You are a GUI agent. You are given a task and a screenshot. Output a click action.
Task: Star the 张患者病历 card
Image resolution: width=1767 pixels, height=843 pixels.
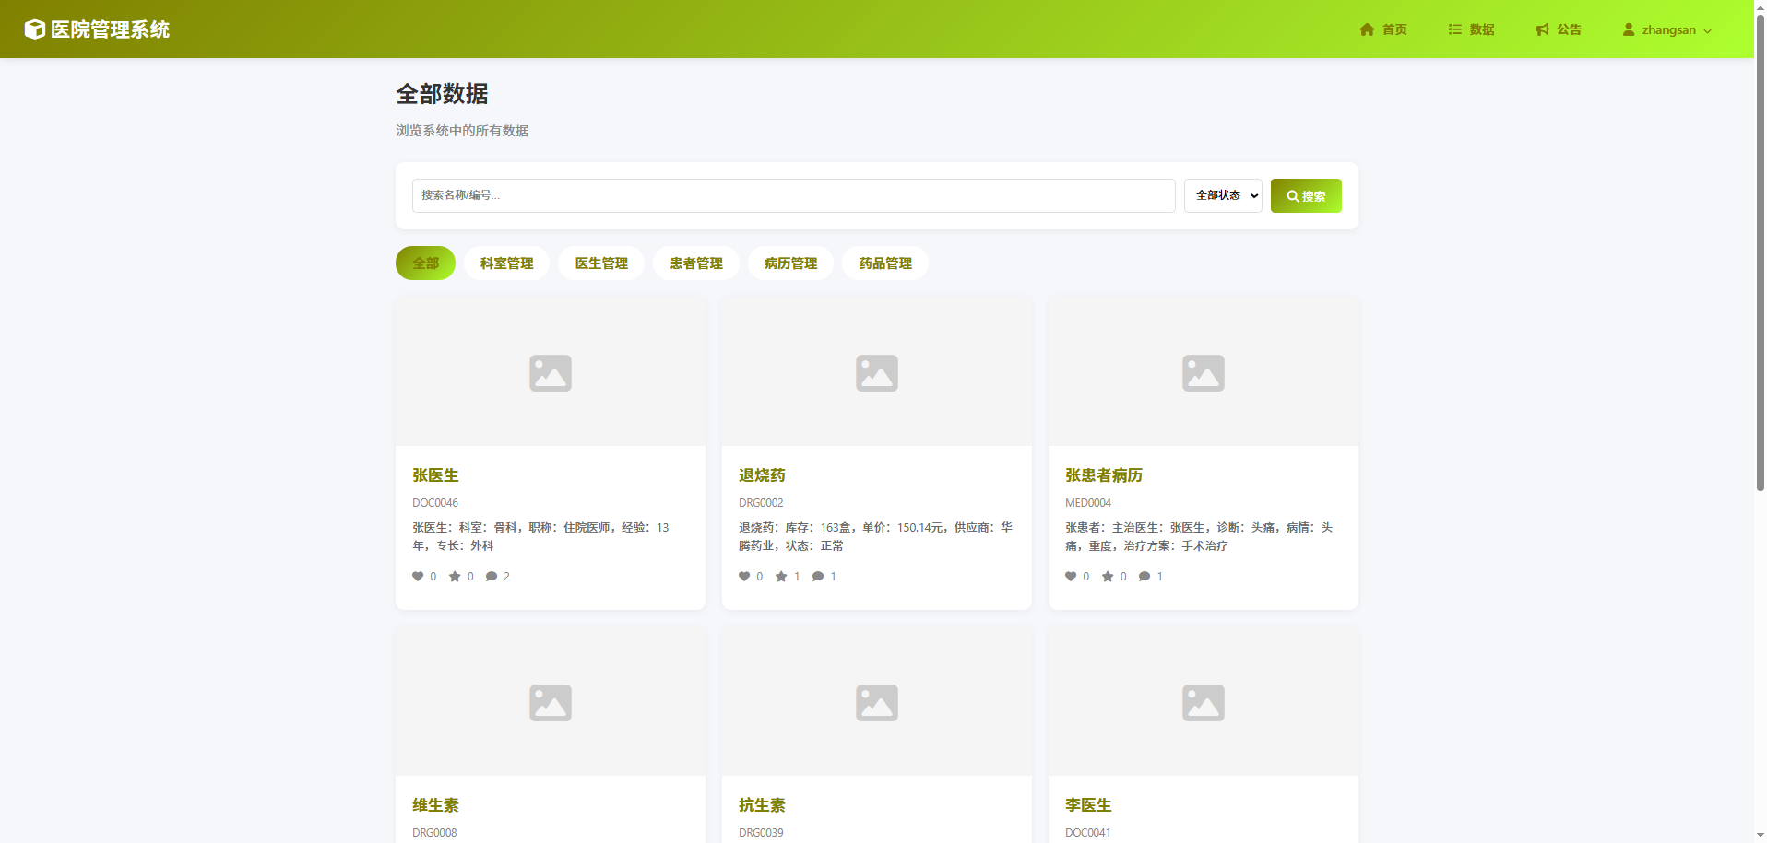click(1108, 577)
